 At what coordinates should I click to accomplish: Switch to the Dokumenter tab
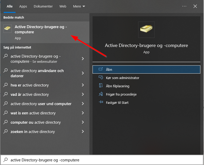coord(43,6)
